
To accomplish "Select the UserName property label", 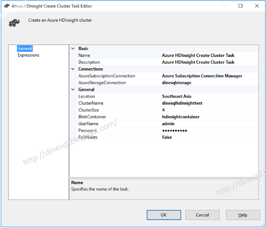I will [x=88, y=124].
